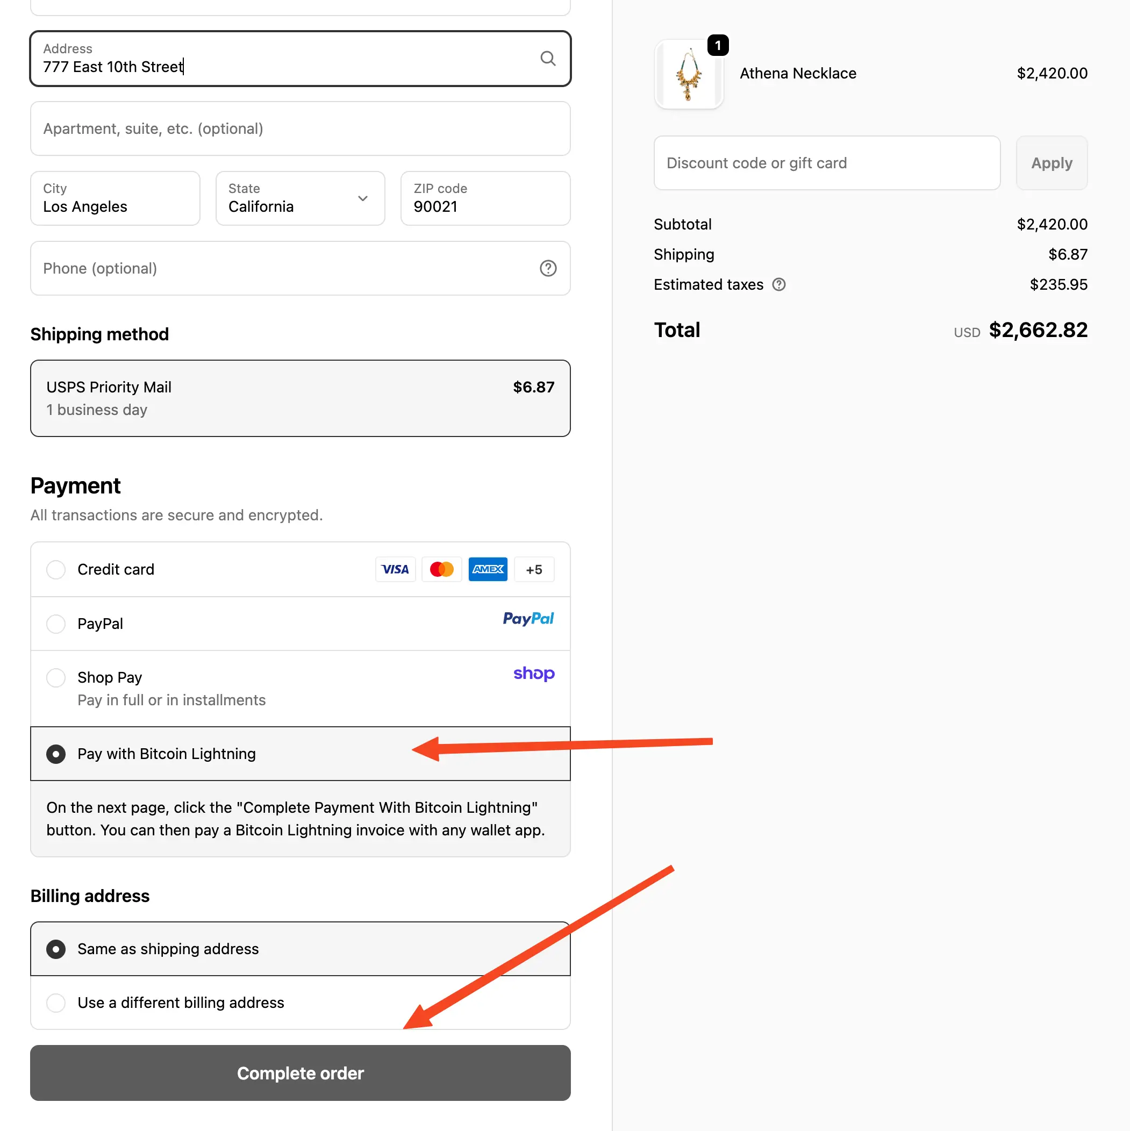This screenshot has height=1131, width=1130.
Task: Click the address search magnifying glass icon
Action: [548, 59]
